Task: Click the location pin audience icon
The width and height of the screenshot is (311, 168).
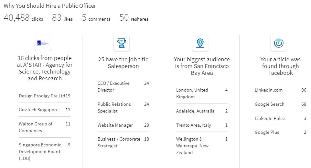Action: click(x=200, y=43)
